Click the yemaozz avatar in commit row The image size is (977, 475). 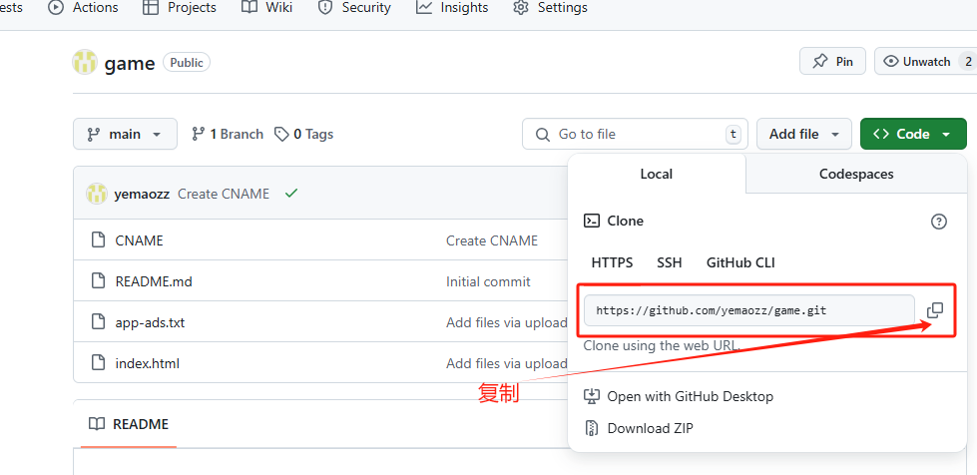97,194
